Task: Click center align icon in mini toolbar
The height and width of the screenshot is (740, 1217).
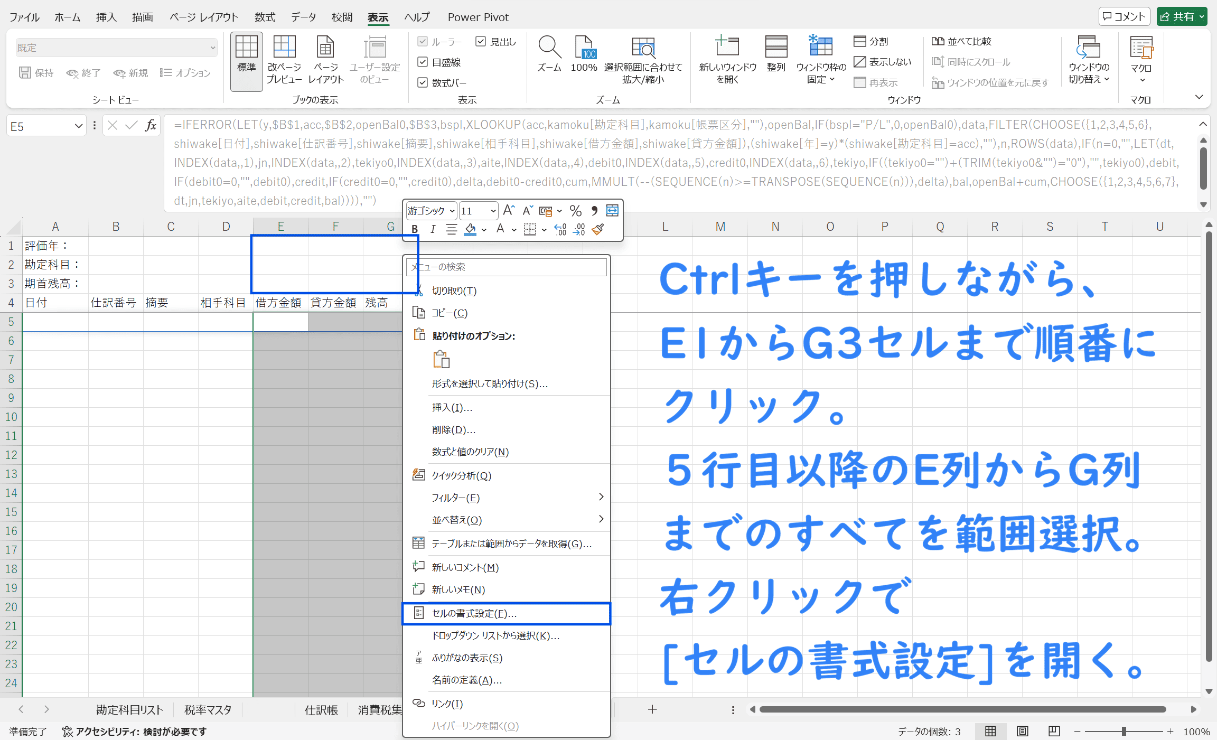Action: click(x=452, y=229)
